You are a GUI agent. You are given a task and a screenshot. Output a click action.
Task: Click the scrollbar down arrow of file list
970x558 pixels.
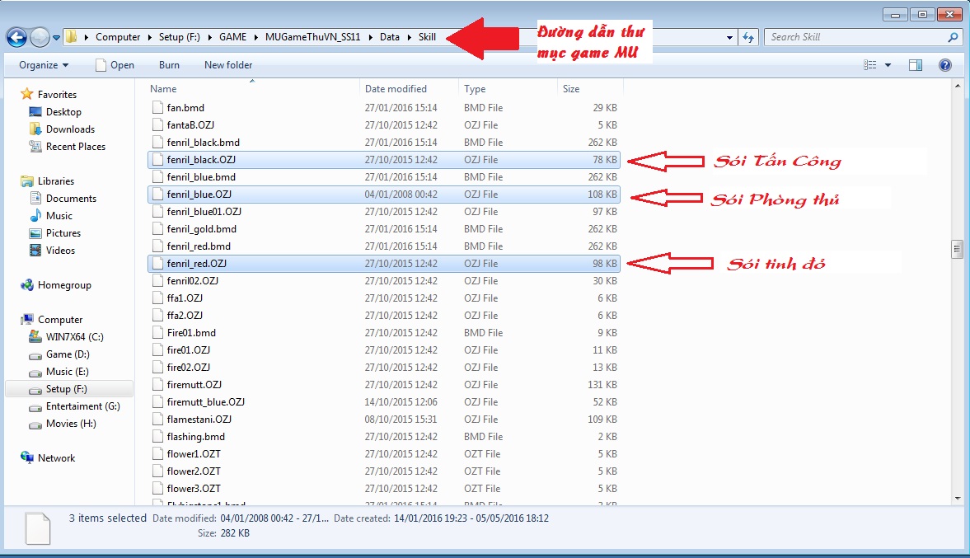(957, 498)
